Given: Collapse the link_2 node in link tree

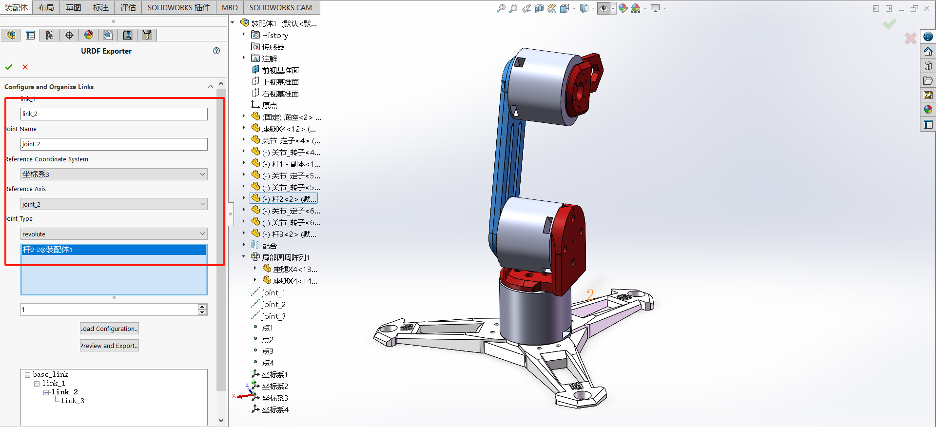Looking at the screenshot, I should (46, 392).
